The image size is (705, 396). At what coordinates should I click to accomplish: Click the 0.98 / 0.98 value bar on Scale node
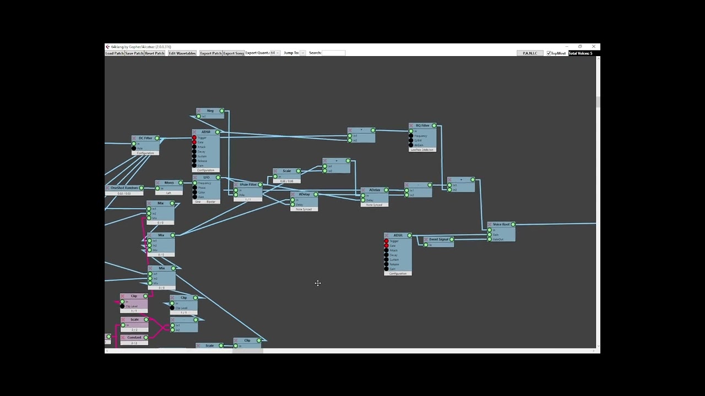287,181
